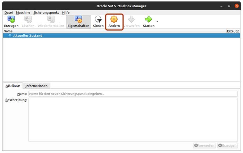
Task: Open the Hilfe menu
Action: coord(66,12)
